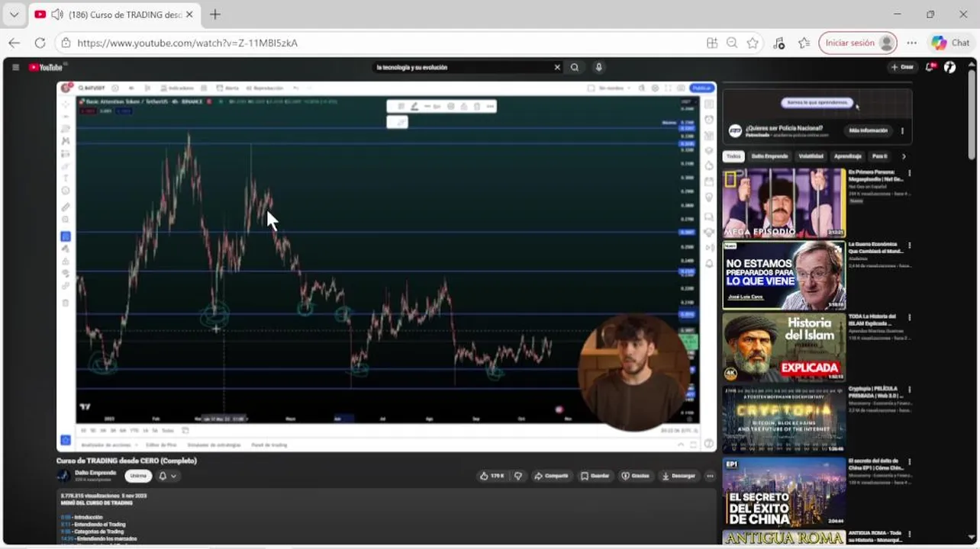980x549 pixels.
Task: Reload the page with refresh icon
Action: pyautogui.click(x=40, y=43)
